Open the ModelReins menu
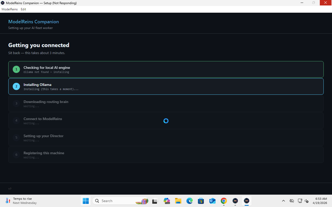Screen dimensions: 332x207 [10, 9]
